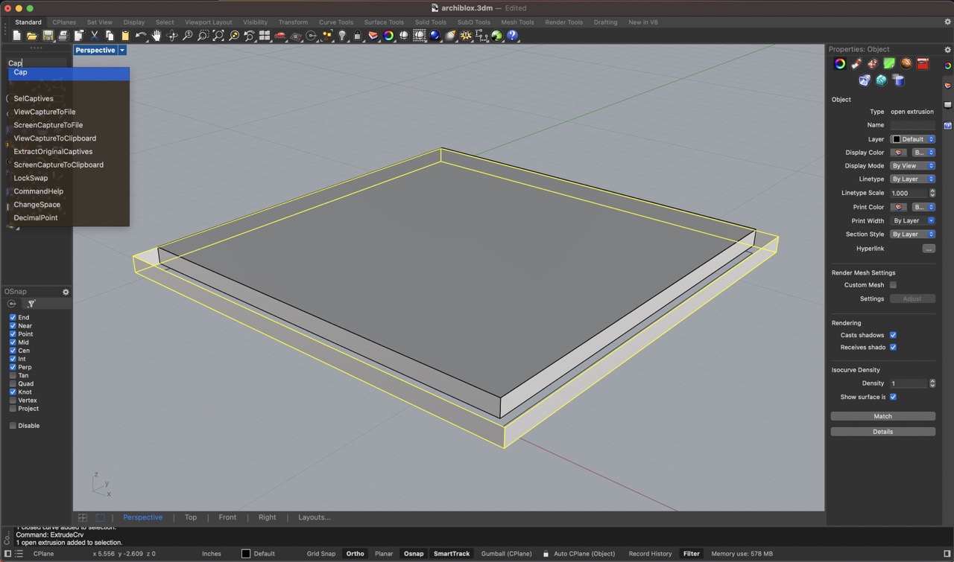Screen dimensions: 954x562
Task: Open green Decals properties page
Action: [889, 64]
